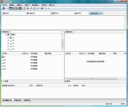Viewport: 128px width, 107px height.
Task: Select 计算机 in the local tree
Action: click(x=13, y=35)
